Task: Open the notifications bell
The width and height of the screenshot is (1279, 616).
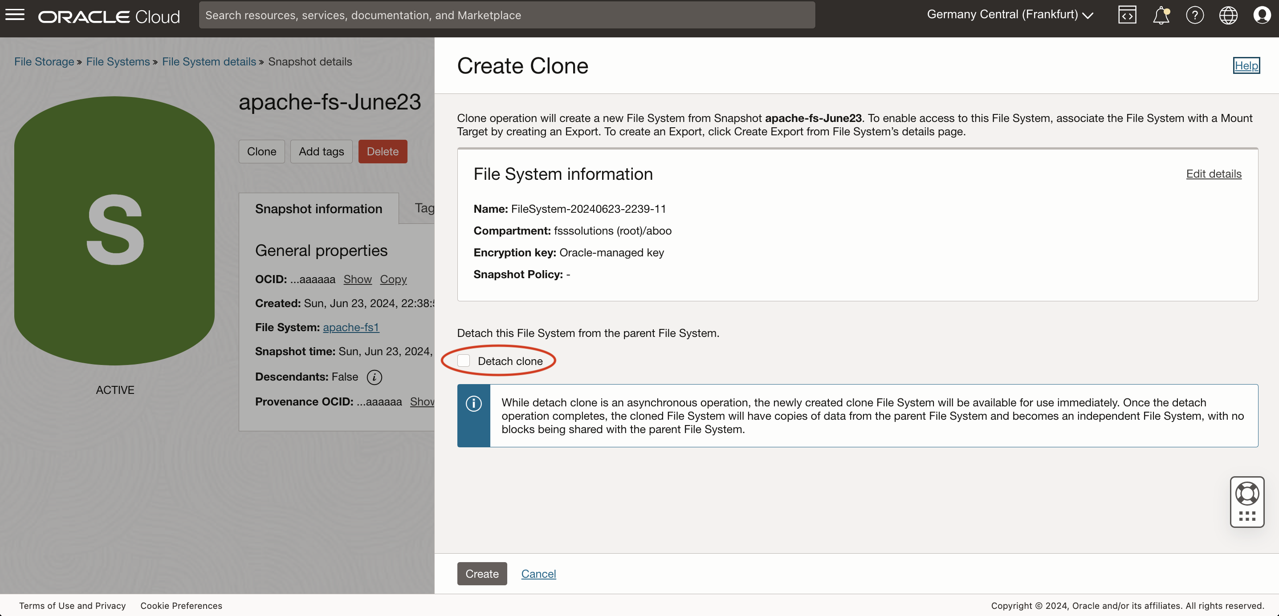Action: tap(1161, 15)
